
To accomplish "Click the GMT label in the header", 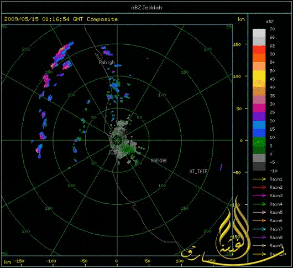I will coord(78,19).
